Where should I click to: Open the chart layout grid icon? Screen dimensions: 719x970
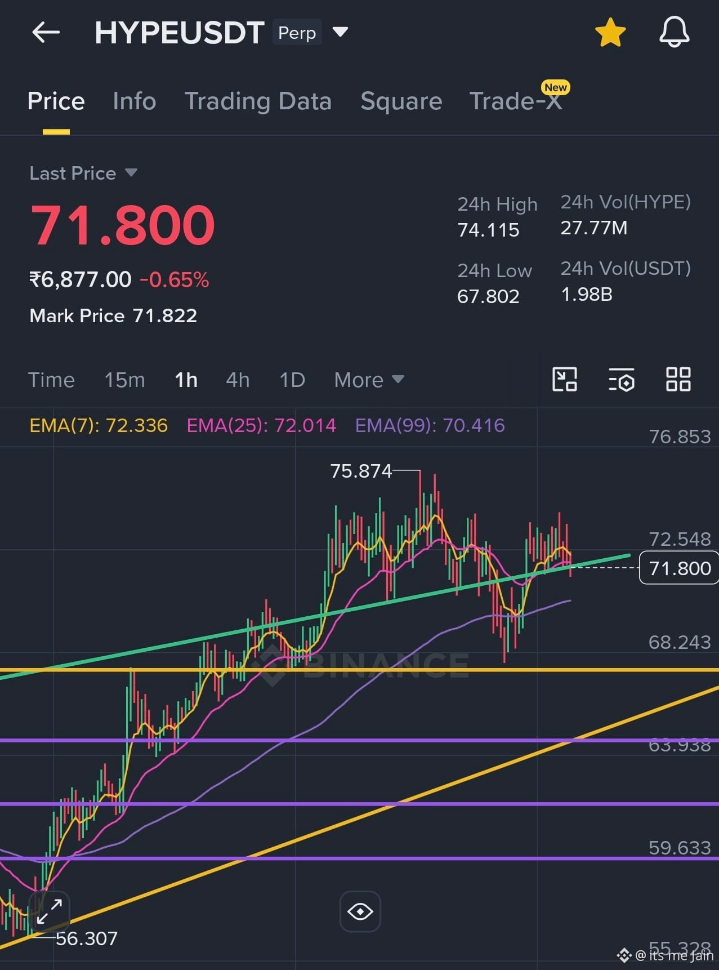tap(678, 379)
